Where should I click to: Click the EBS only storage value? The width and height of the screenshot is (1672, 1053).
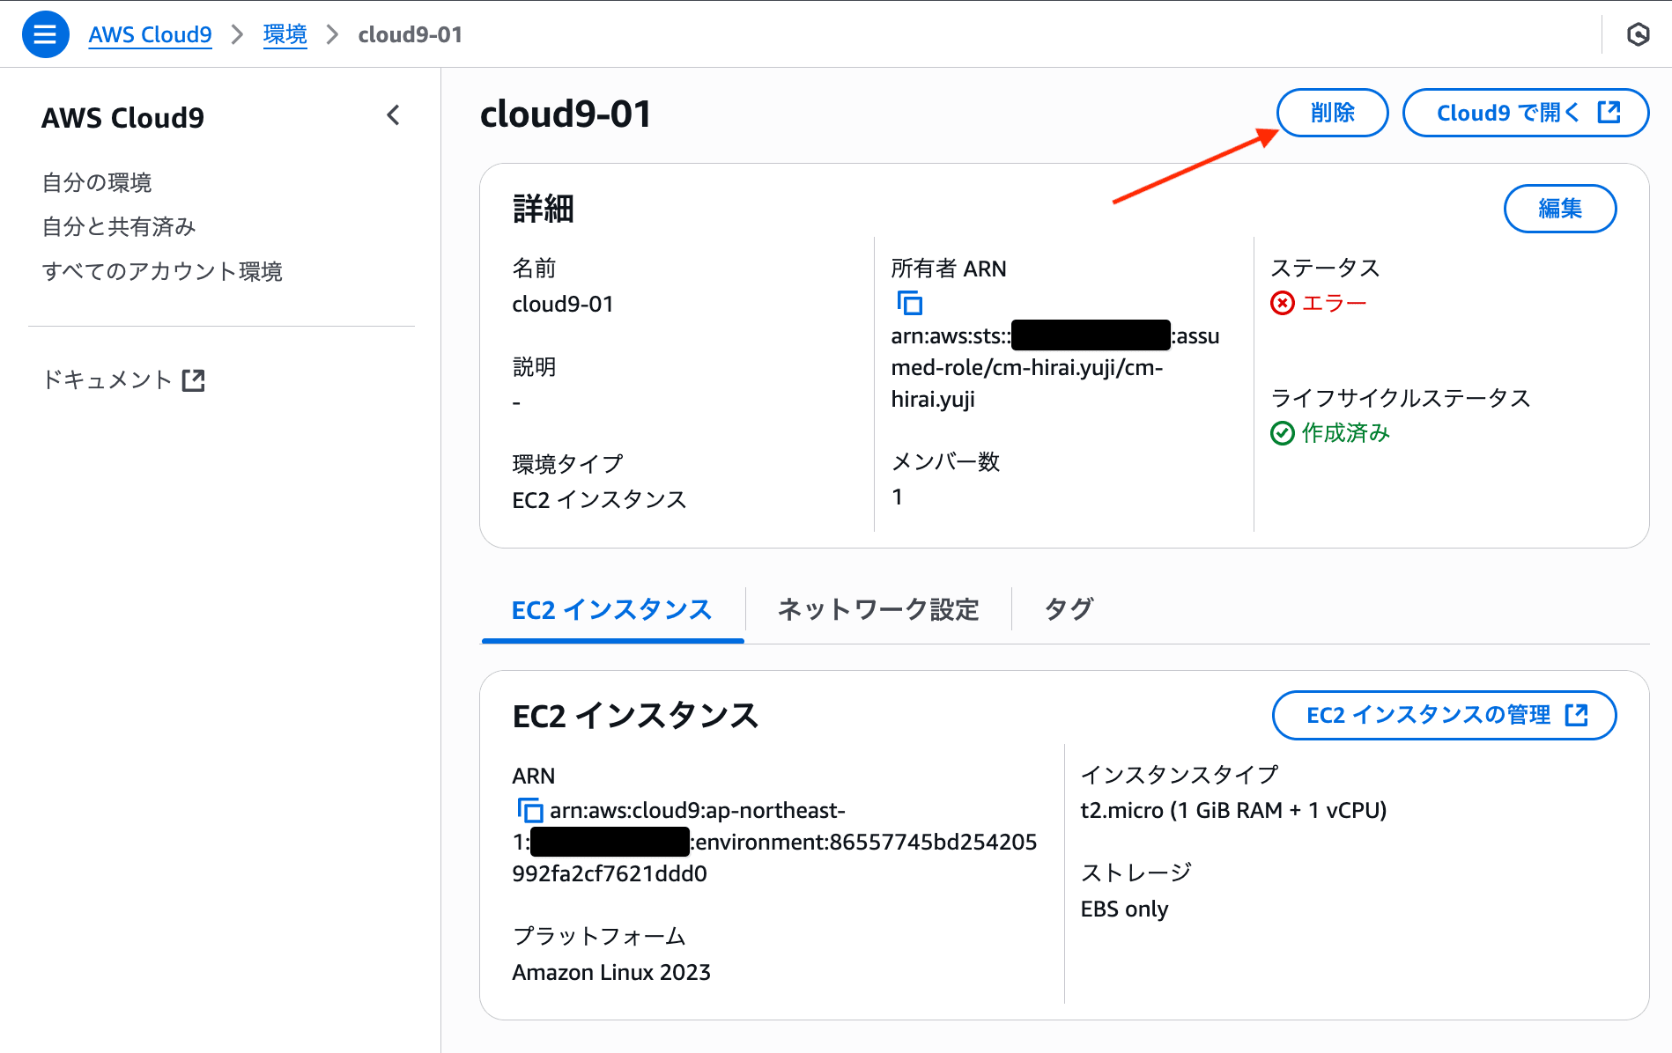[1124, 909]
